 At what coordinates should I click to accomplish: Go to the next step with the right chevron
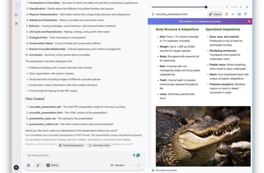tap(241, 7)
